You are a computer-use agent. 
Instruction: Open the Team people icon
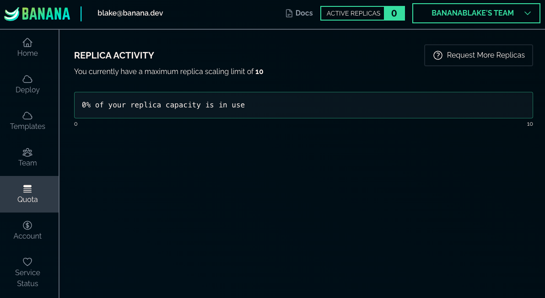point(27,152)
